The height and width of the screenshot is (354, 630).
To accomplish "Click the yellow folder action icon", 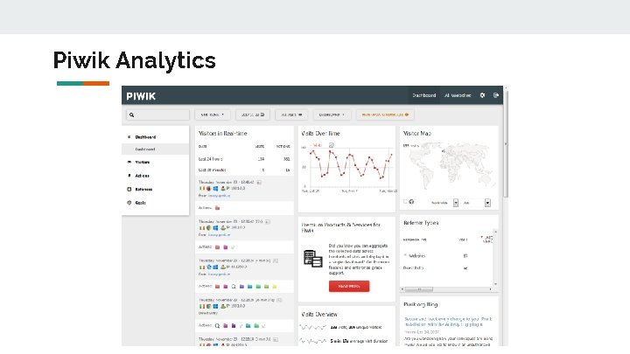I will click(x=275, y=287).
